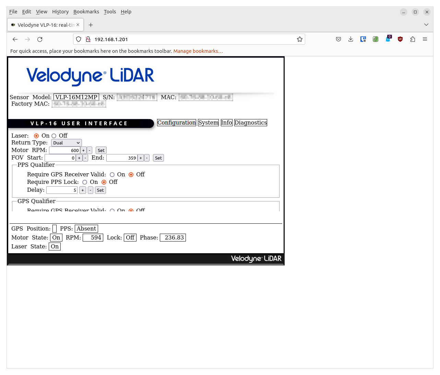
Task: Bookmark this page with the star icon
Action: 300,39
